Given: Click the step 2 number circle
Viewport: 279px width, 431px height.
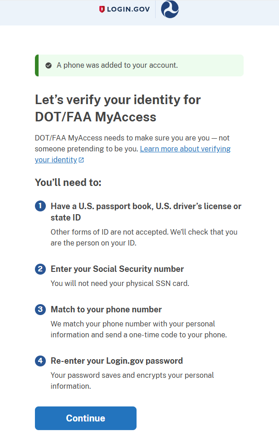Looking at the screenshot, I should click(x=40, y=269).
